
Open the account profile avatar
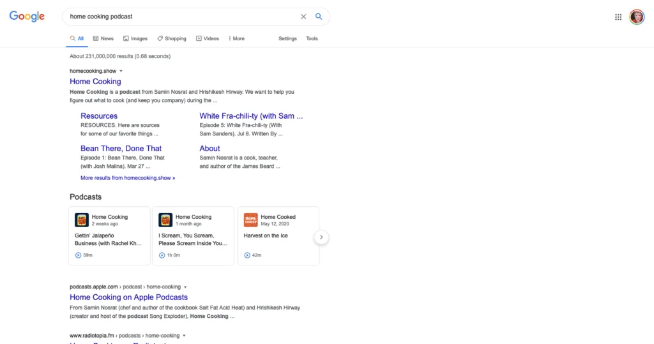coord(637,17)
